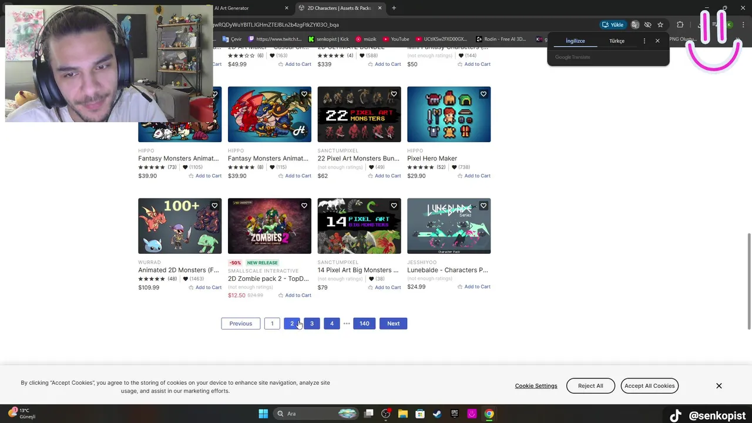Bookmark this page with the star icon

click(x=660, y=25)
